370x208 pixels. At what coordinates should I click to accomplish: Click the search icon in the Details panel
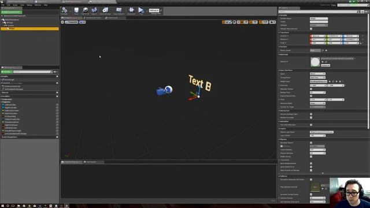tap(358, 12)
